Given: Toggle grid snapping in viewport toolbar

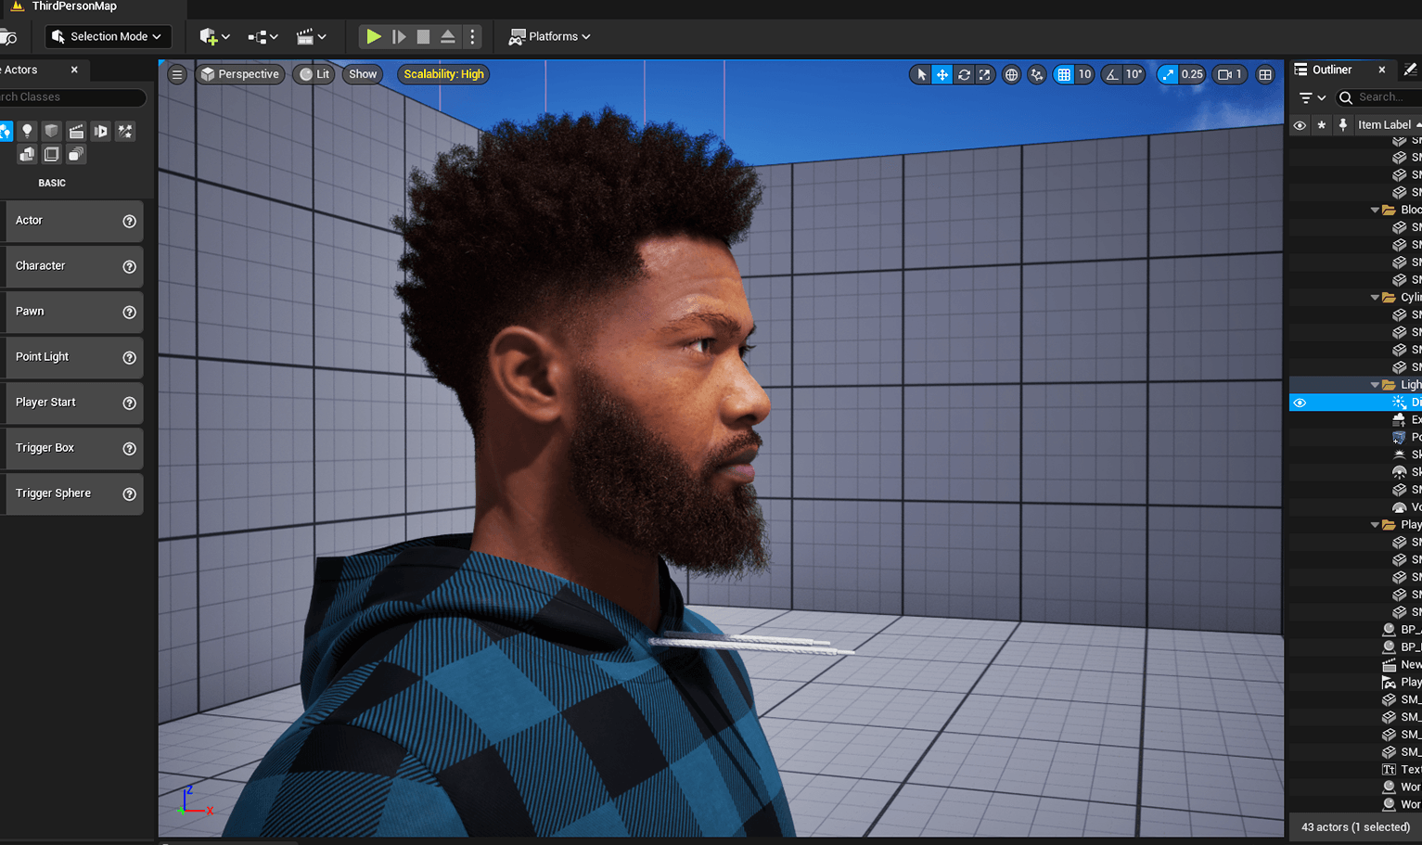Looking at the screenshot, I should [1064, 74].
